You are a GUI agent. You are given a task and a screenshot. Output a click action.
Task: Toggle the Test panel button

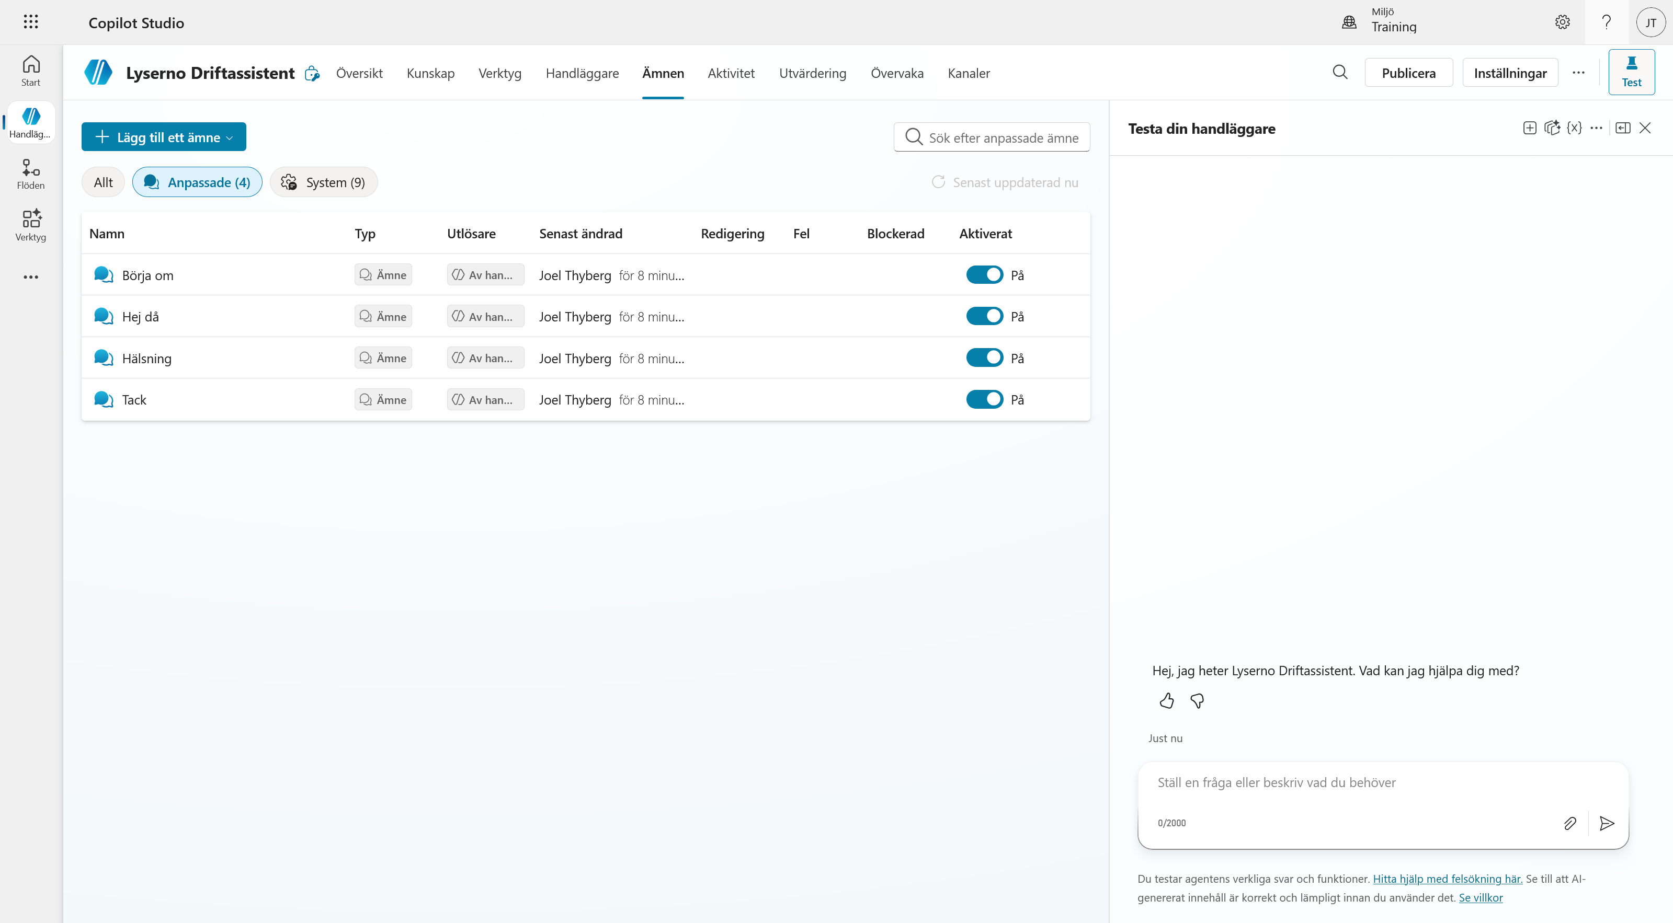tap(1631, 72)
